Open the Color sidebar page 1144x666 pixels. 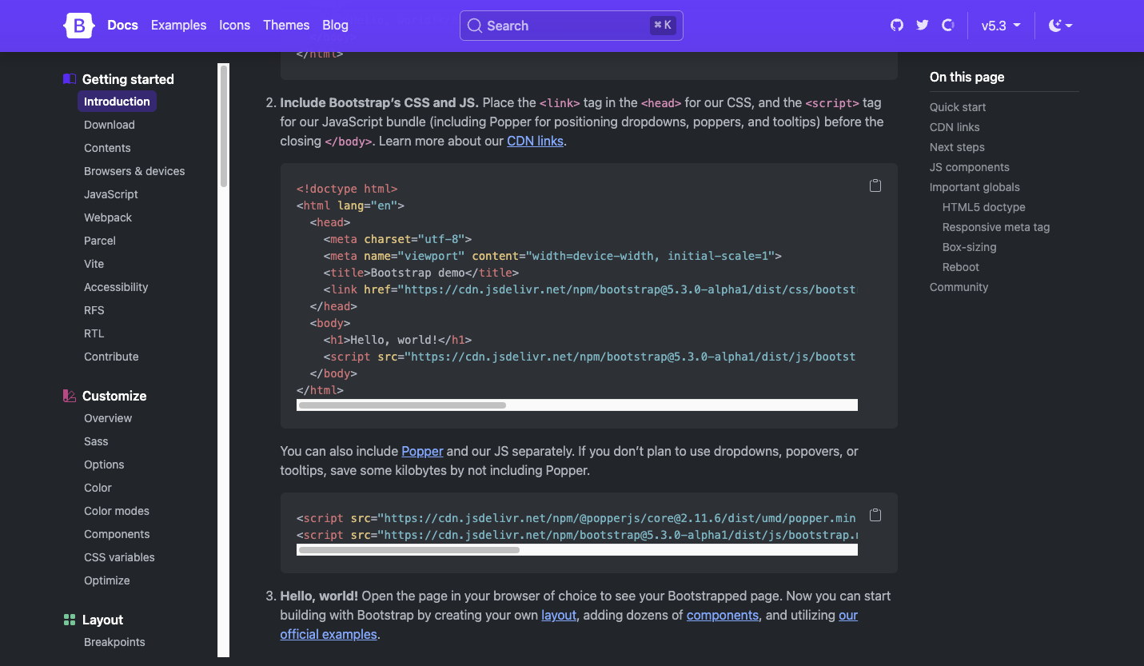coord(98,488)
